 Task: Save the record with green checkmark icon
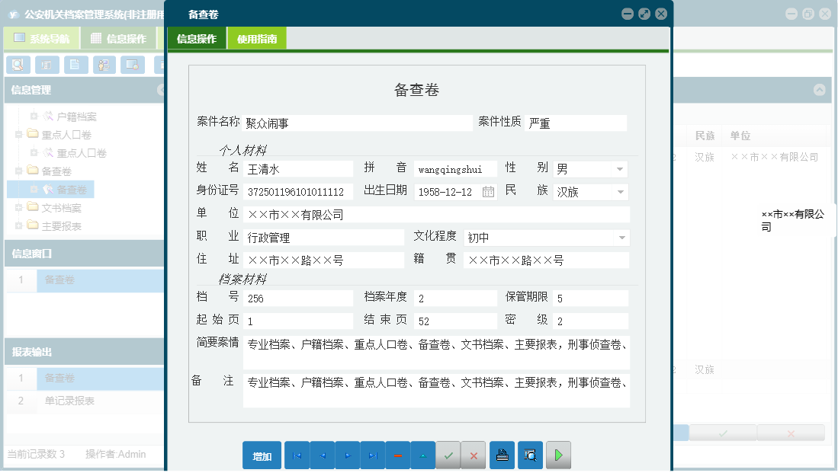[448, 455]
